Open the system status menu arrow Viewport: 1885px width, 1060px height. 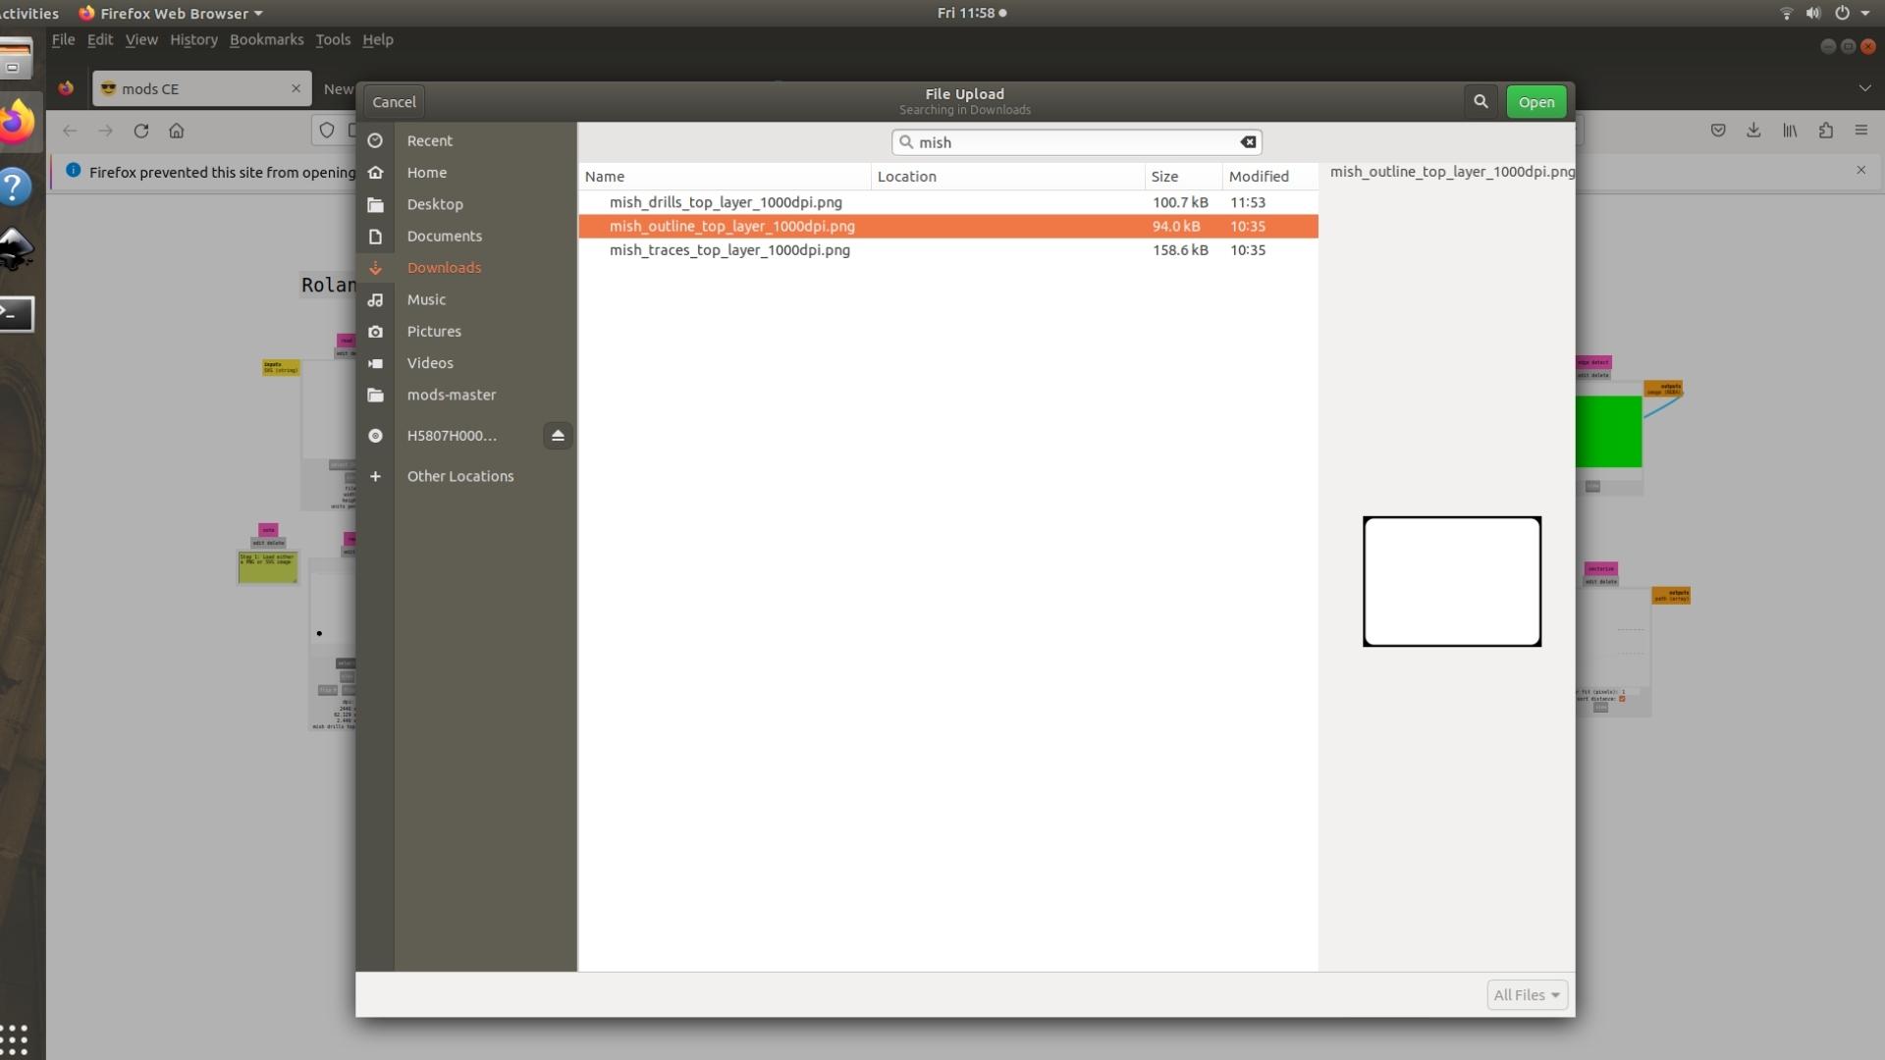(1864, 13)
